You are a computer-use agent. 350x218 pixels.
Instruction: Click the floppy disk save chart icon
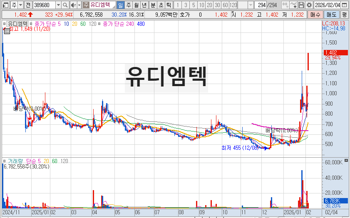pyautogui.click(x=301, y=5)
